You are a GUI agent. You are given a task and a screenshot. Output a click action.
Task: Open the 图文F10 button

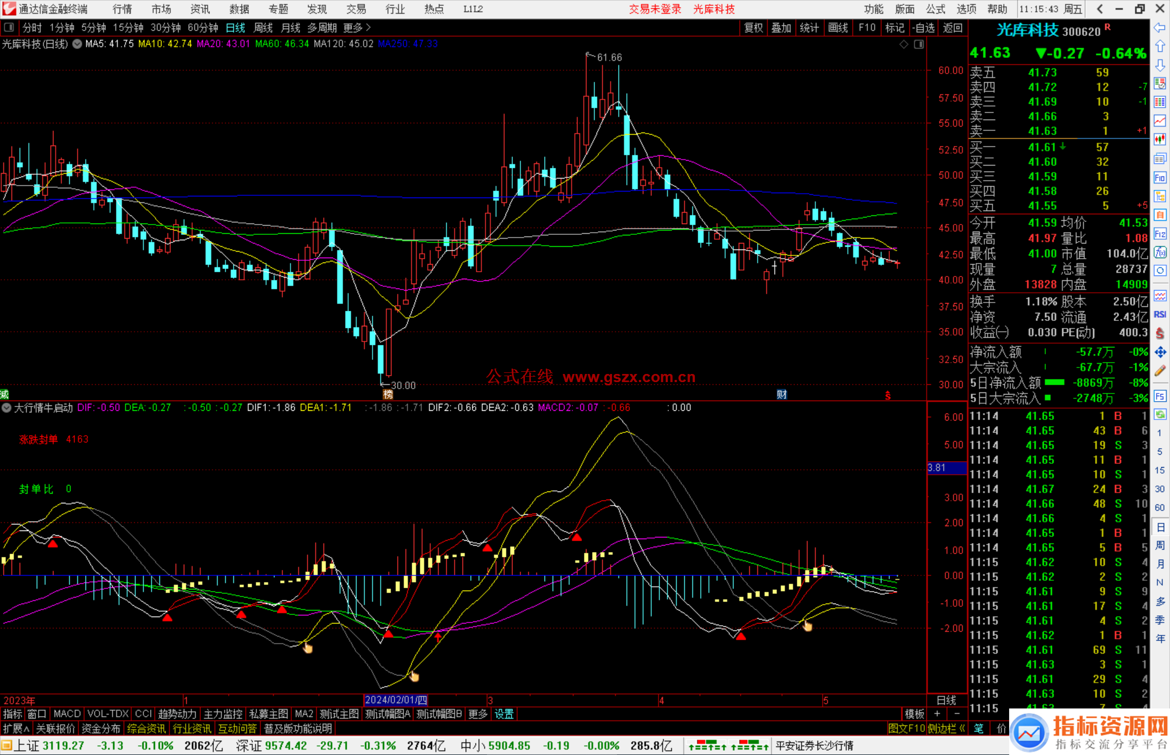(x=907, y=728)
